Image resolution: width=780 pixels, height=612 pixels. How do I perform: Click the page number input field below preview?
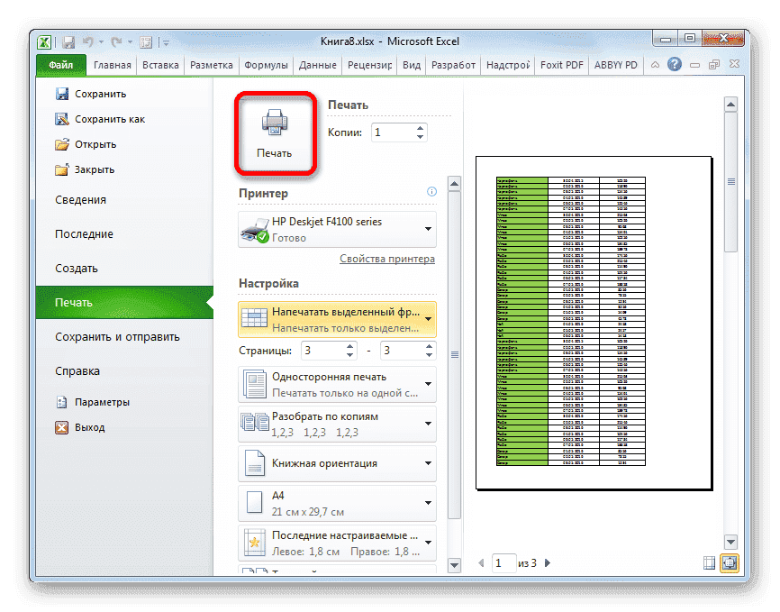(x=503, y=562)
